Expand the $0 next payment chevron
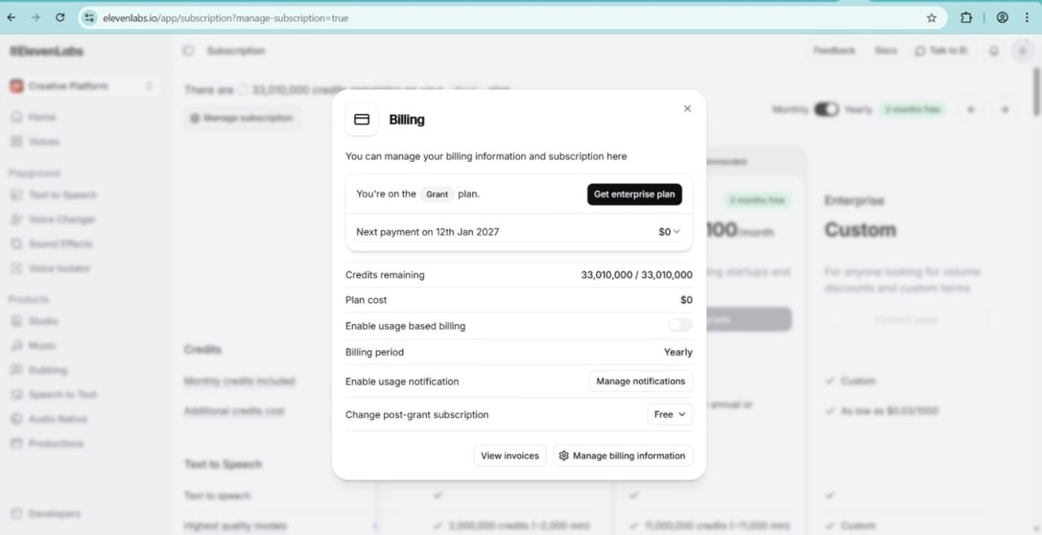Viewport: 1042px width, 535px height. [676, 232]
